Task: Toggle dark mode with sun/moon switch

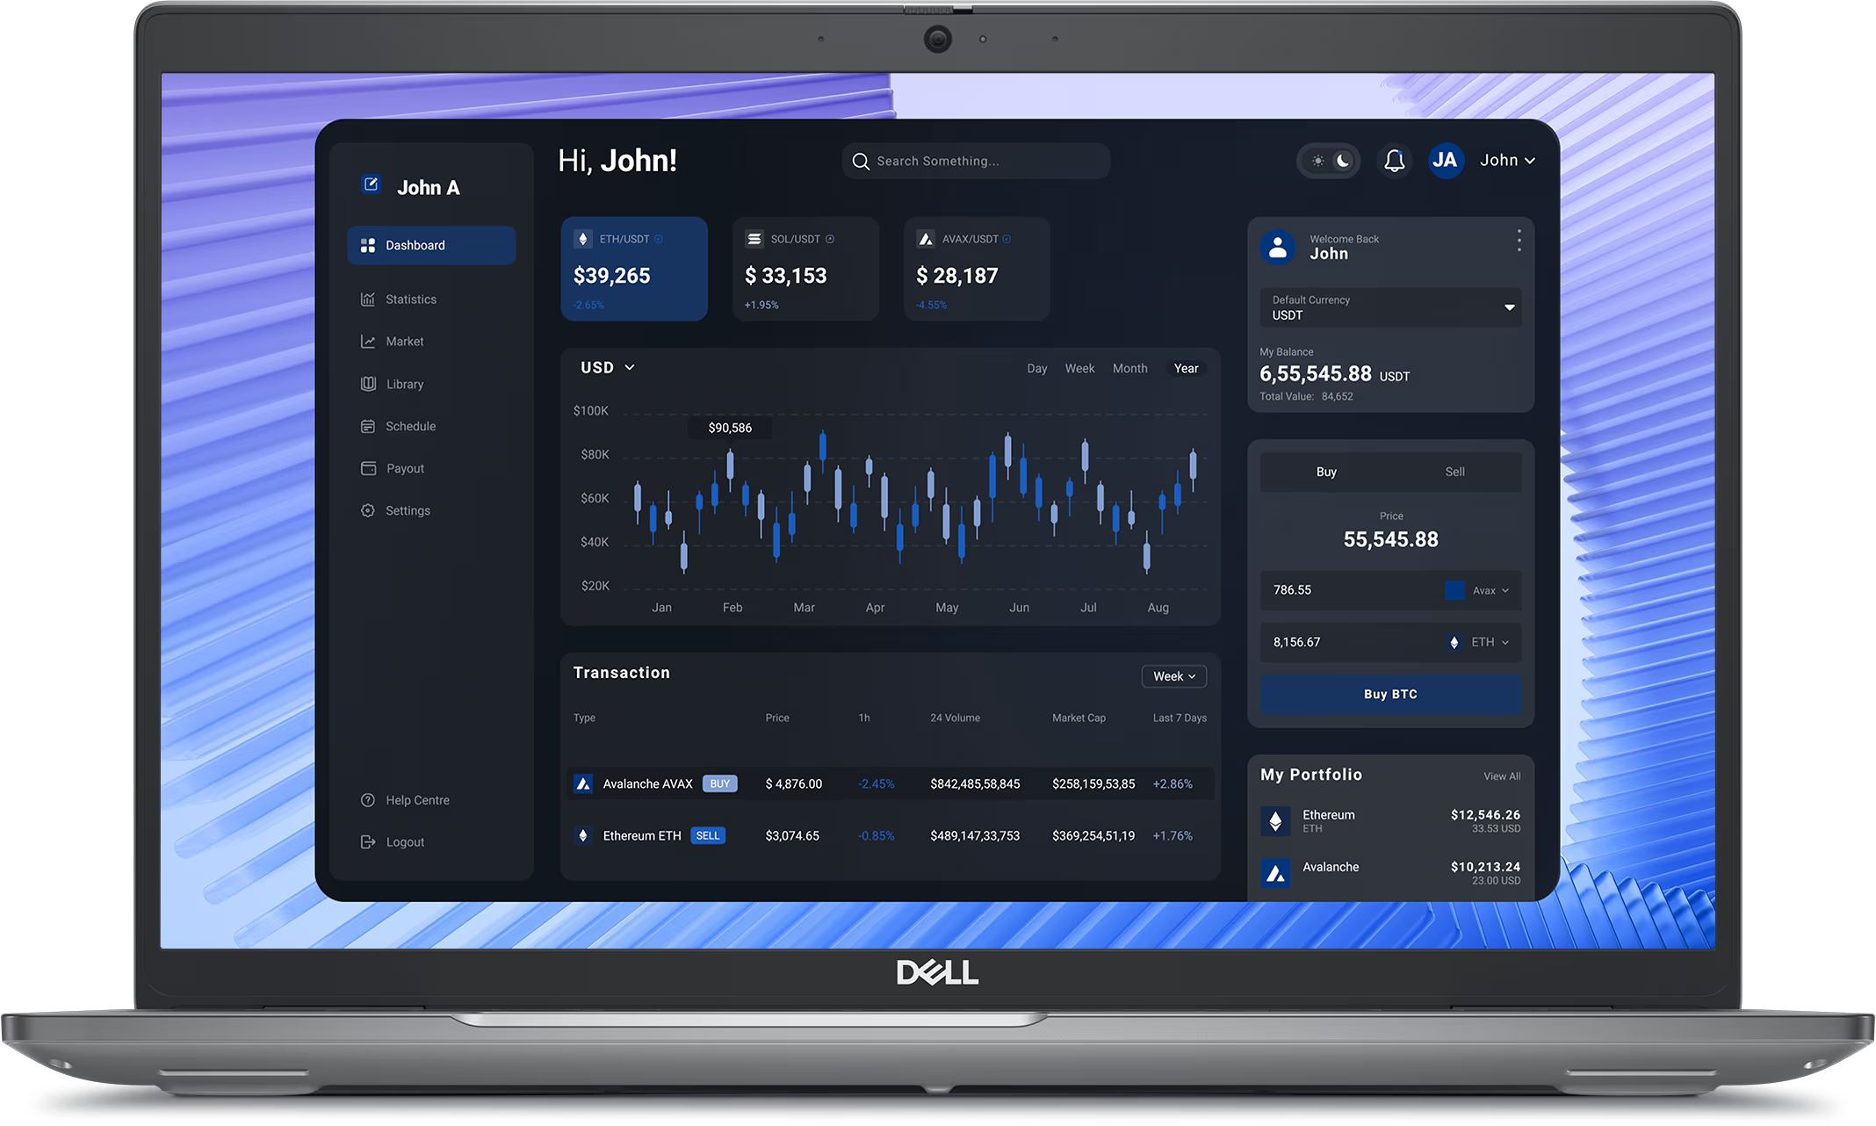Action: 1331,161
